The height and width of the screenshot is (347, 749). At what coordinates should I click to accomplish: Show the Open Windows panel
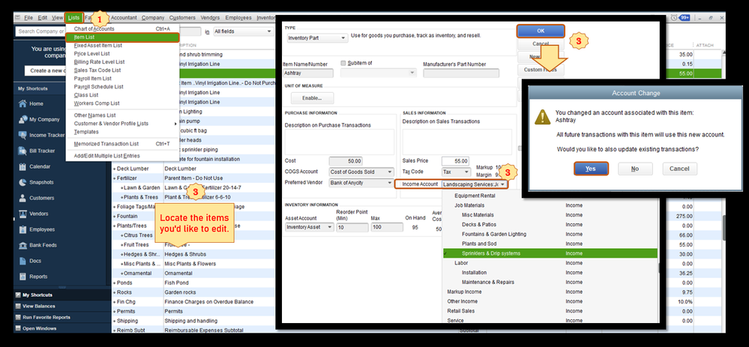(x=39, y=328)
